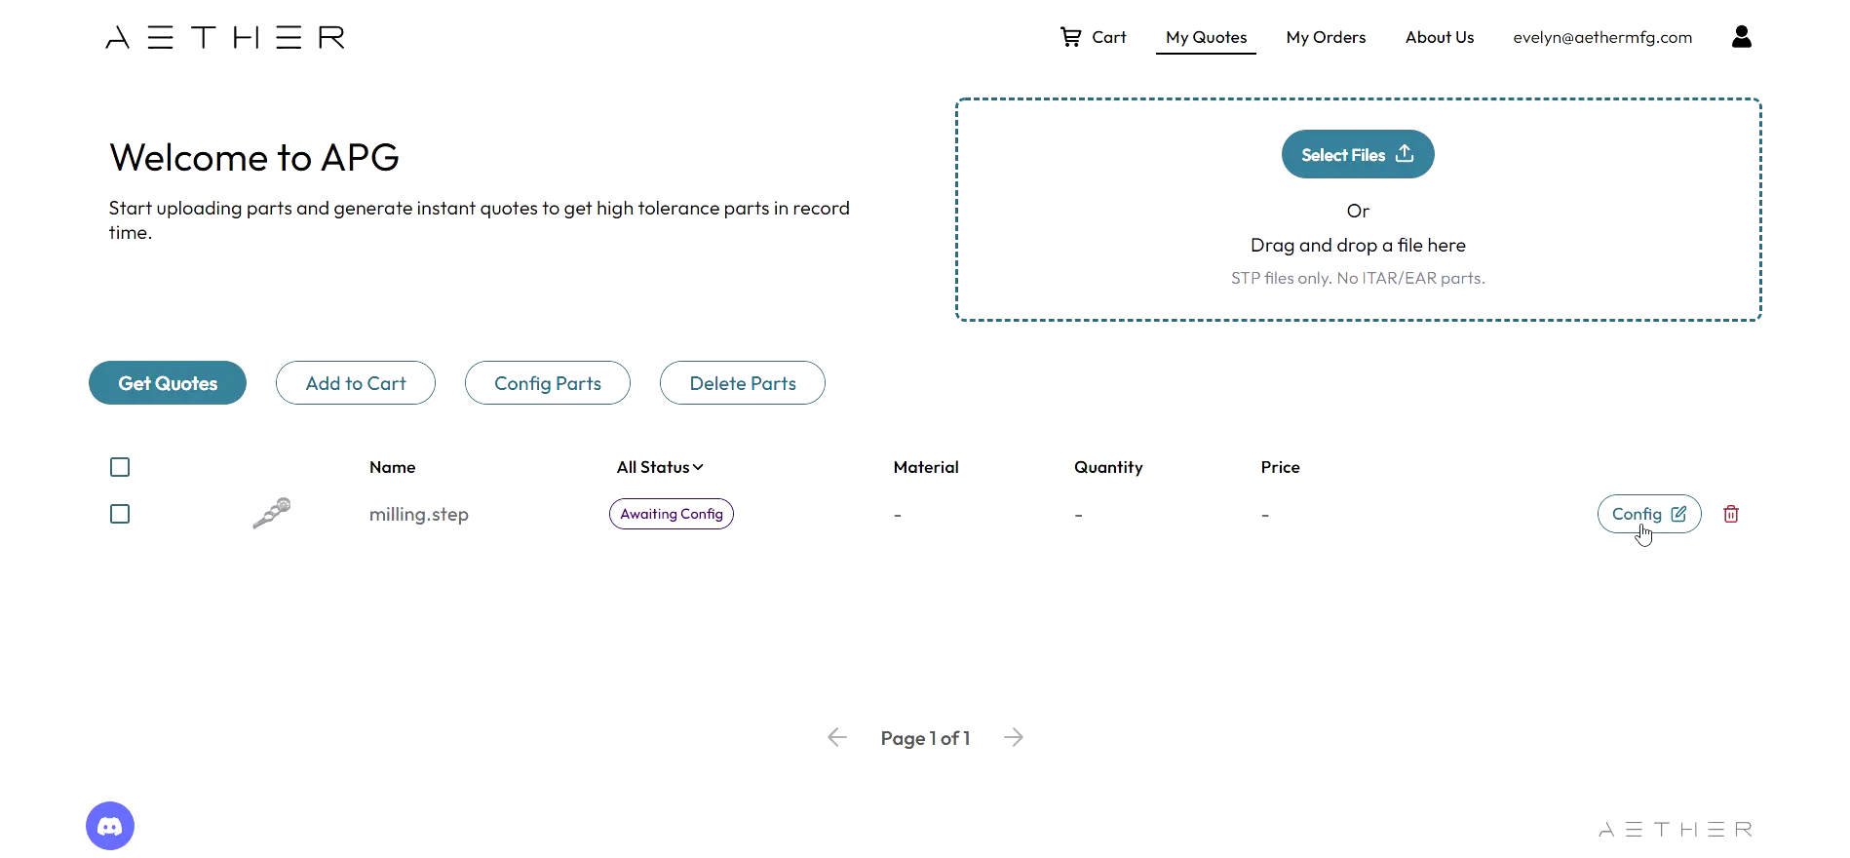Select the My Quotes tab

tap(1206, 37)
